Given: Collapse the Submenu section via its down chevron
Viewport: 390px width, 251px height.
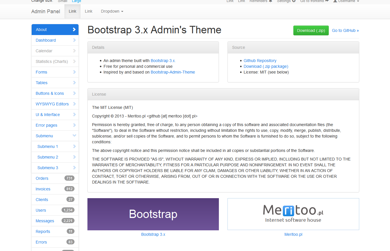Looking at the screenshot, I should [74, 136].
